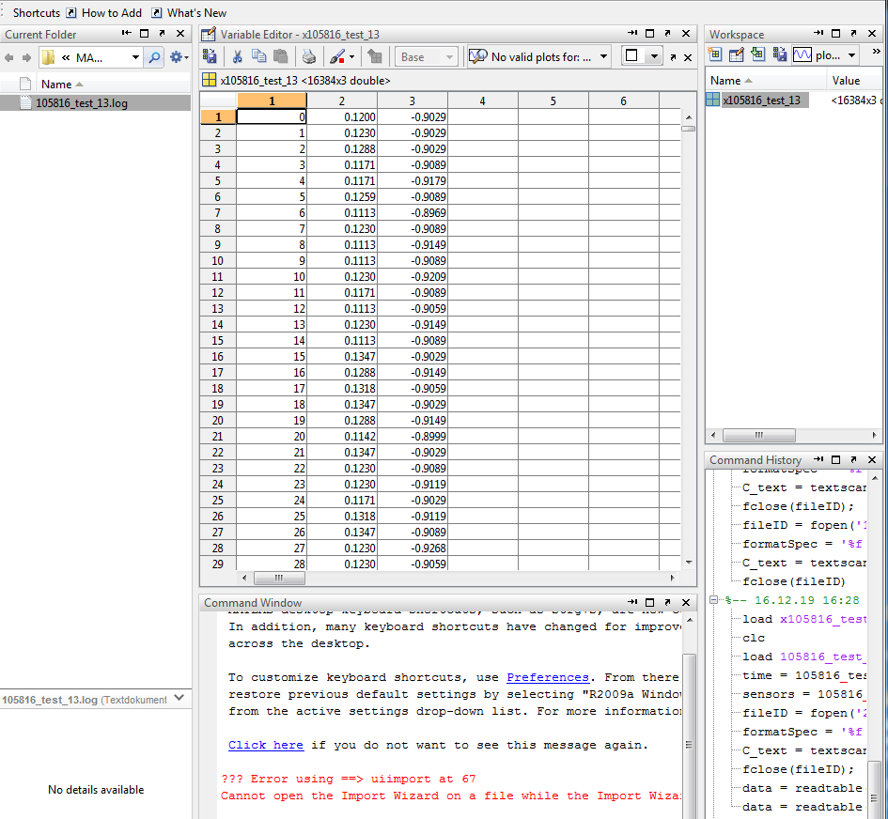
Task: Click column 2 header in the data grid
Action: [341, 100]
